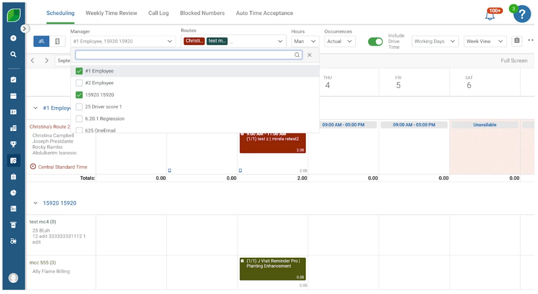Open the green J Visit Reminder Pro job

pyautogui.click(x=273, y=269)
